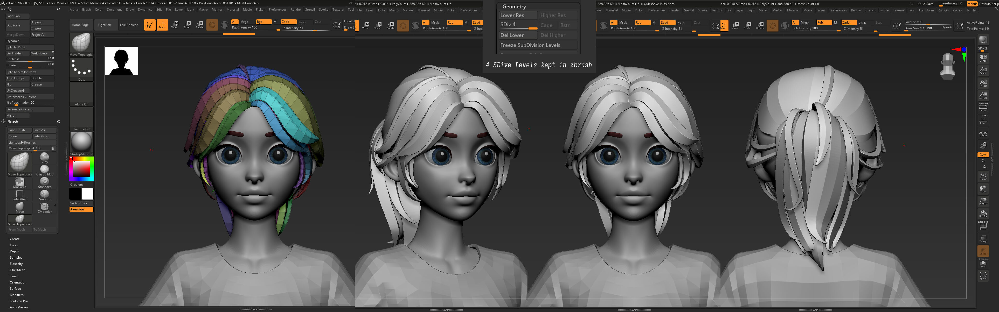The height and width of the screenshot is (312, 999).
Task: Pick the Smooth brush
Action: click(45, 195)
